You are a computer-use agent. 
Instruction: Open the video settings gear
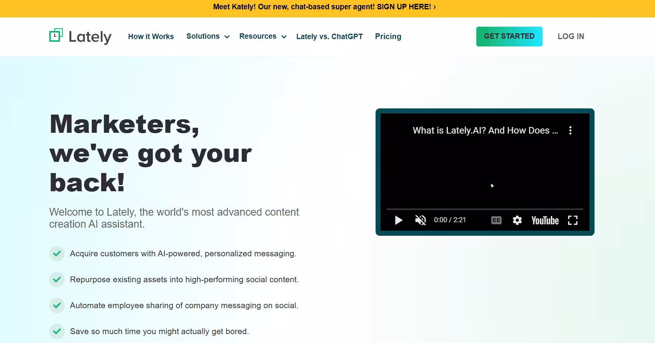click(517, 220)
